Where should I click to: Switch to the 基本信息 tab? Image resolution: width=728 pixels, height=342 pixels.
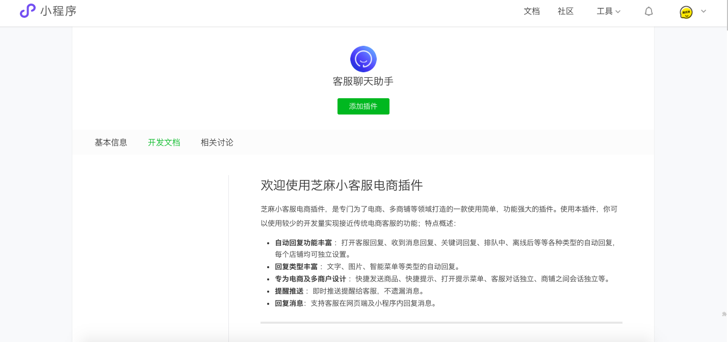[111, 142]
